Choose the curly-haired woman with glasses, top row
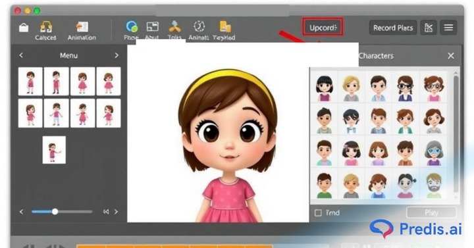Image resolution: width=474 pixels, height=248 pixels. point(433,88)
